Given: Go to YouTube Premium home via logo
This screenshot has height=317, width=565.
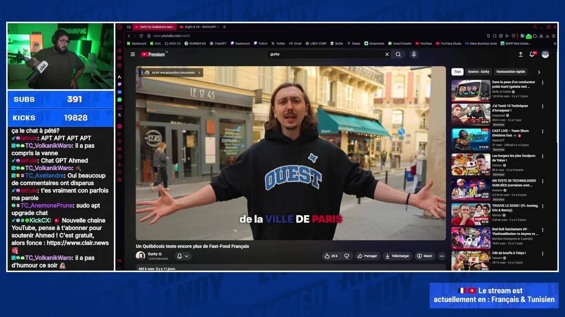Looking at the screenshot, I should tap(154, 54).
